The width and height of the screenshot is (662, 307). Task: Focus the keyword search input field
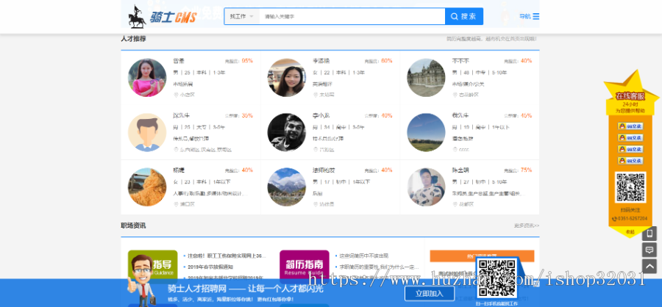[352, 16]
